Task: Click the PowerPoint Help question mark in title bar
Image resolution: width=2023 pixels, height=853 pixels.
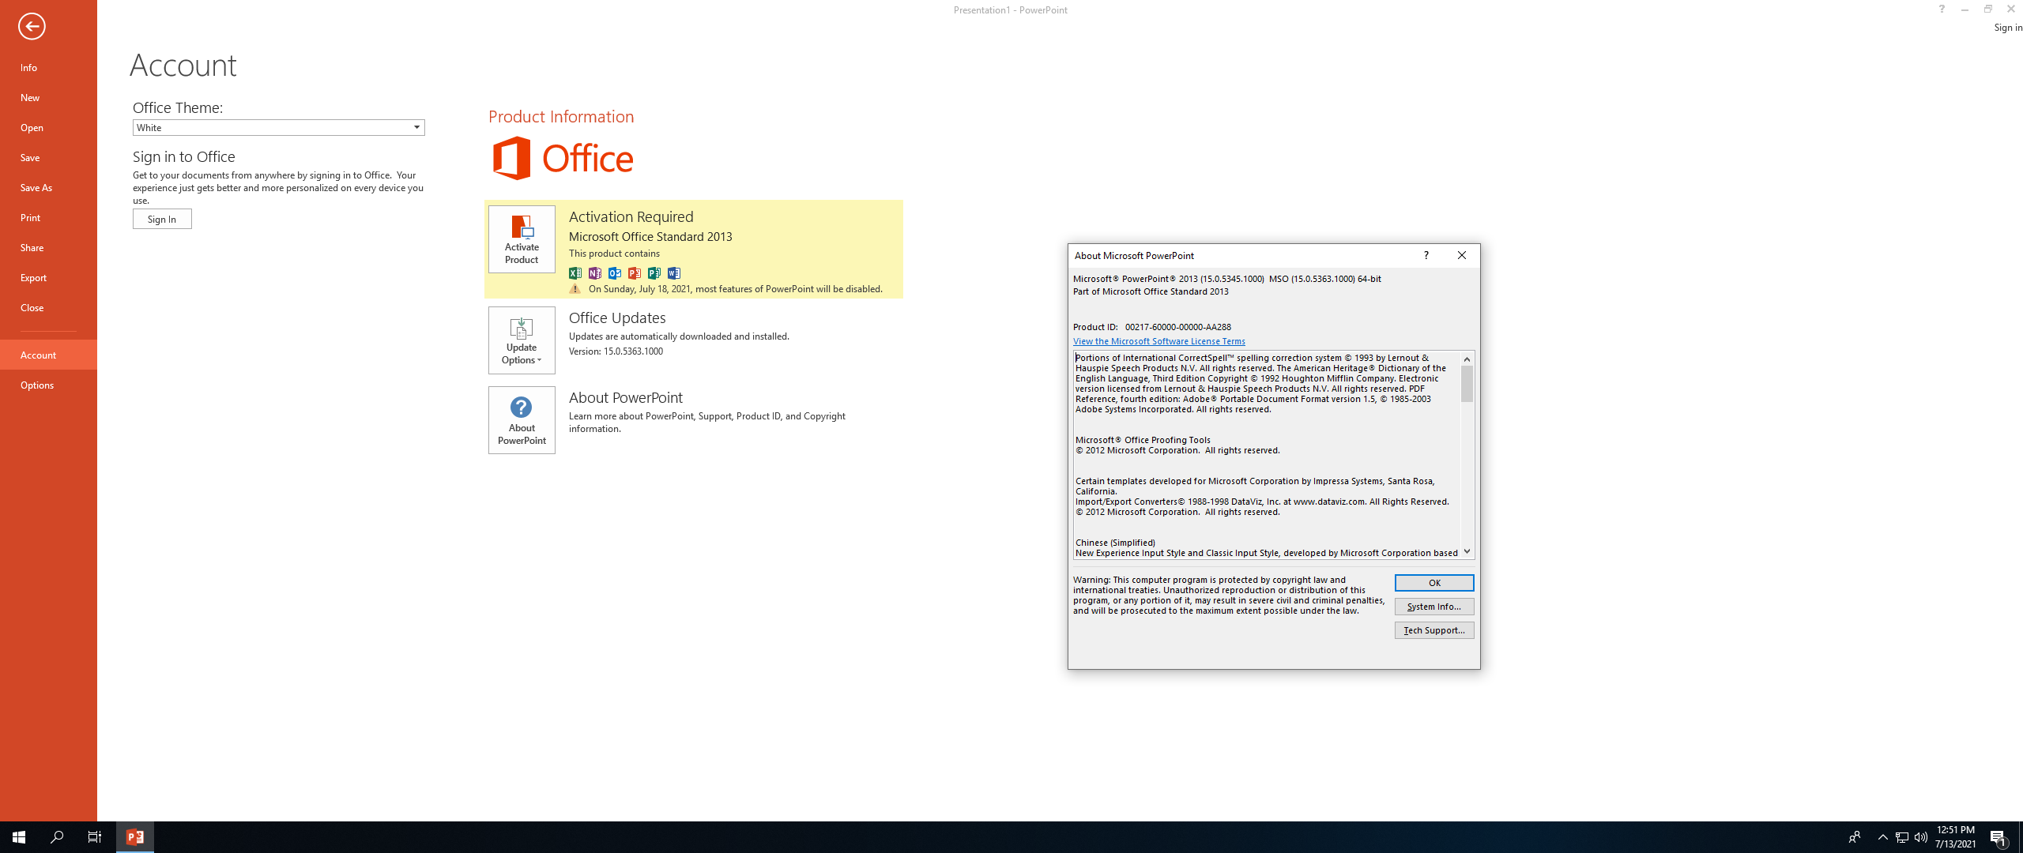Action: pyautogui.click(x=1942, y=9)
